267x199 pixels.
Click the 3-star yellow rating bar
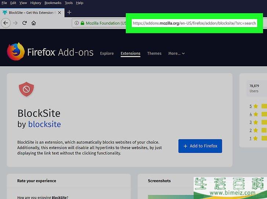264,122
